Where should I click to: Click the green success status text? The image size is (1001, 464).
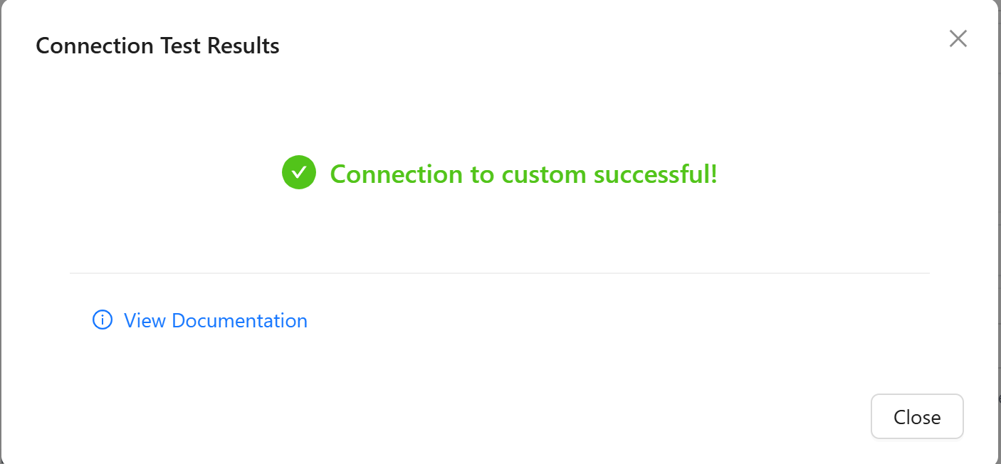point(523,174)
